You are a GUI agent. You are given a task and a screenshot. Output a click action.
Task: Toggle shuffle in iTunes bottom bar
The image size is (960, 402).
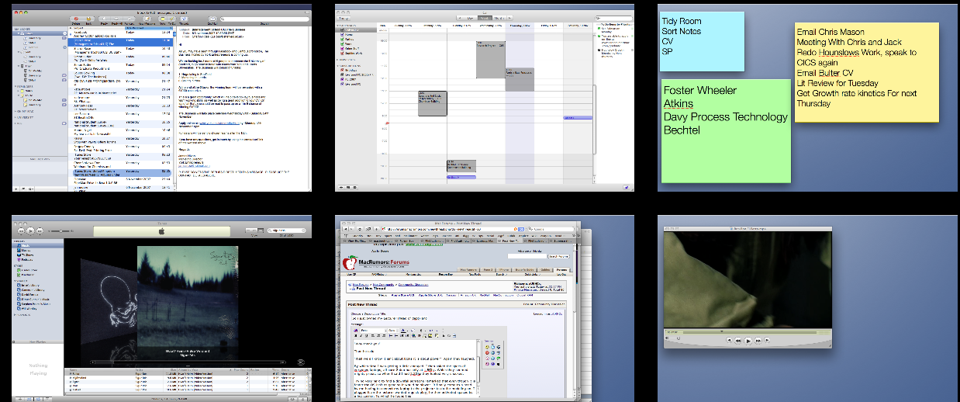[29, 399]
